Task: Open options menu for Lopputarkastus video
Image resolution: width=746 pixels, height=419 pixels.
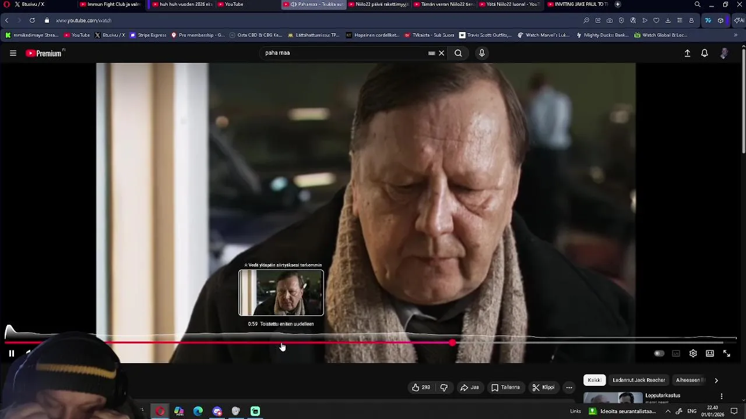Action: (x=722, y=396)
